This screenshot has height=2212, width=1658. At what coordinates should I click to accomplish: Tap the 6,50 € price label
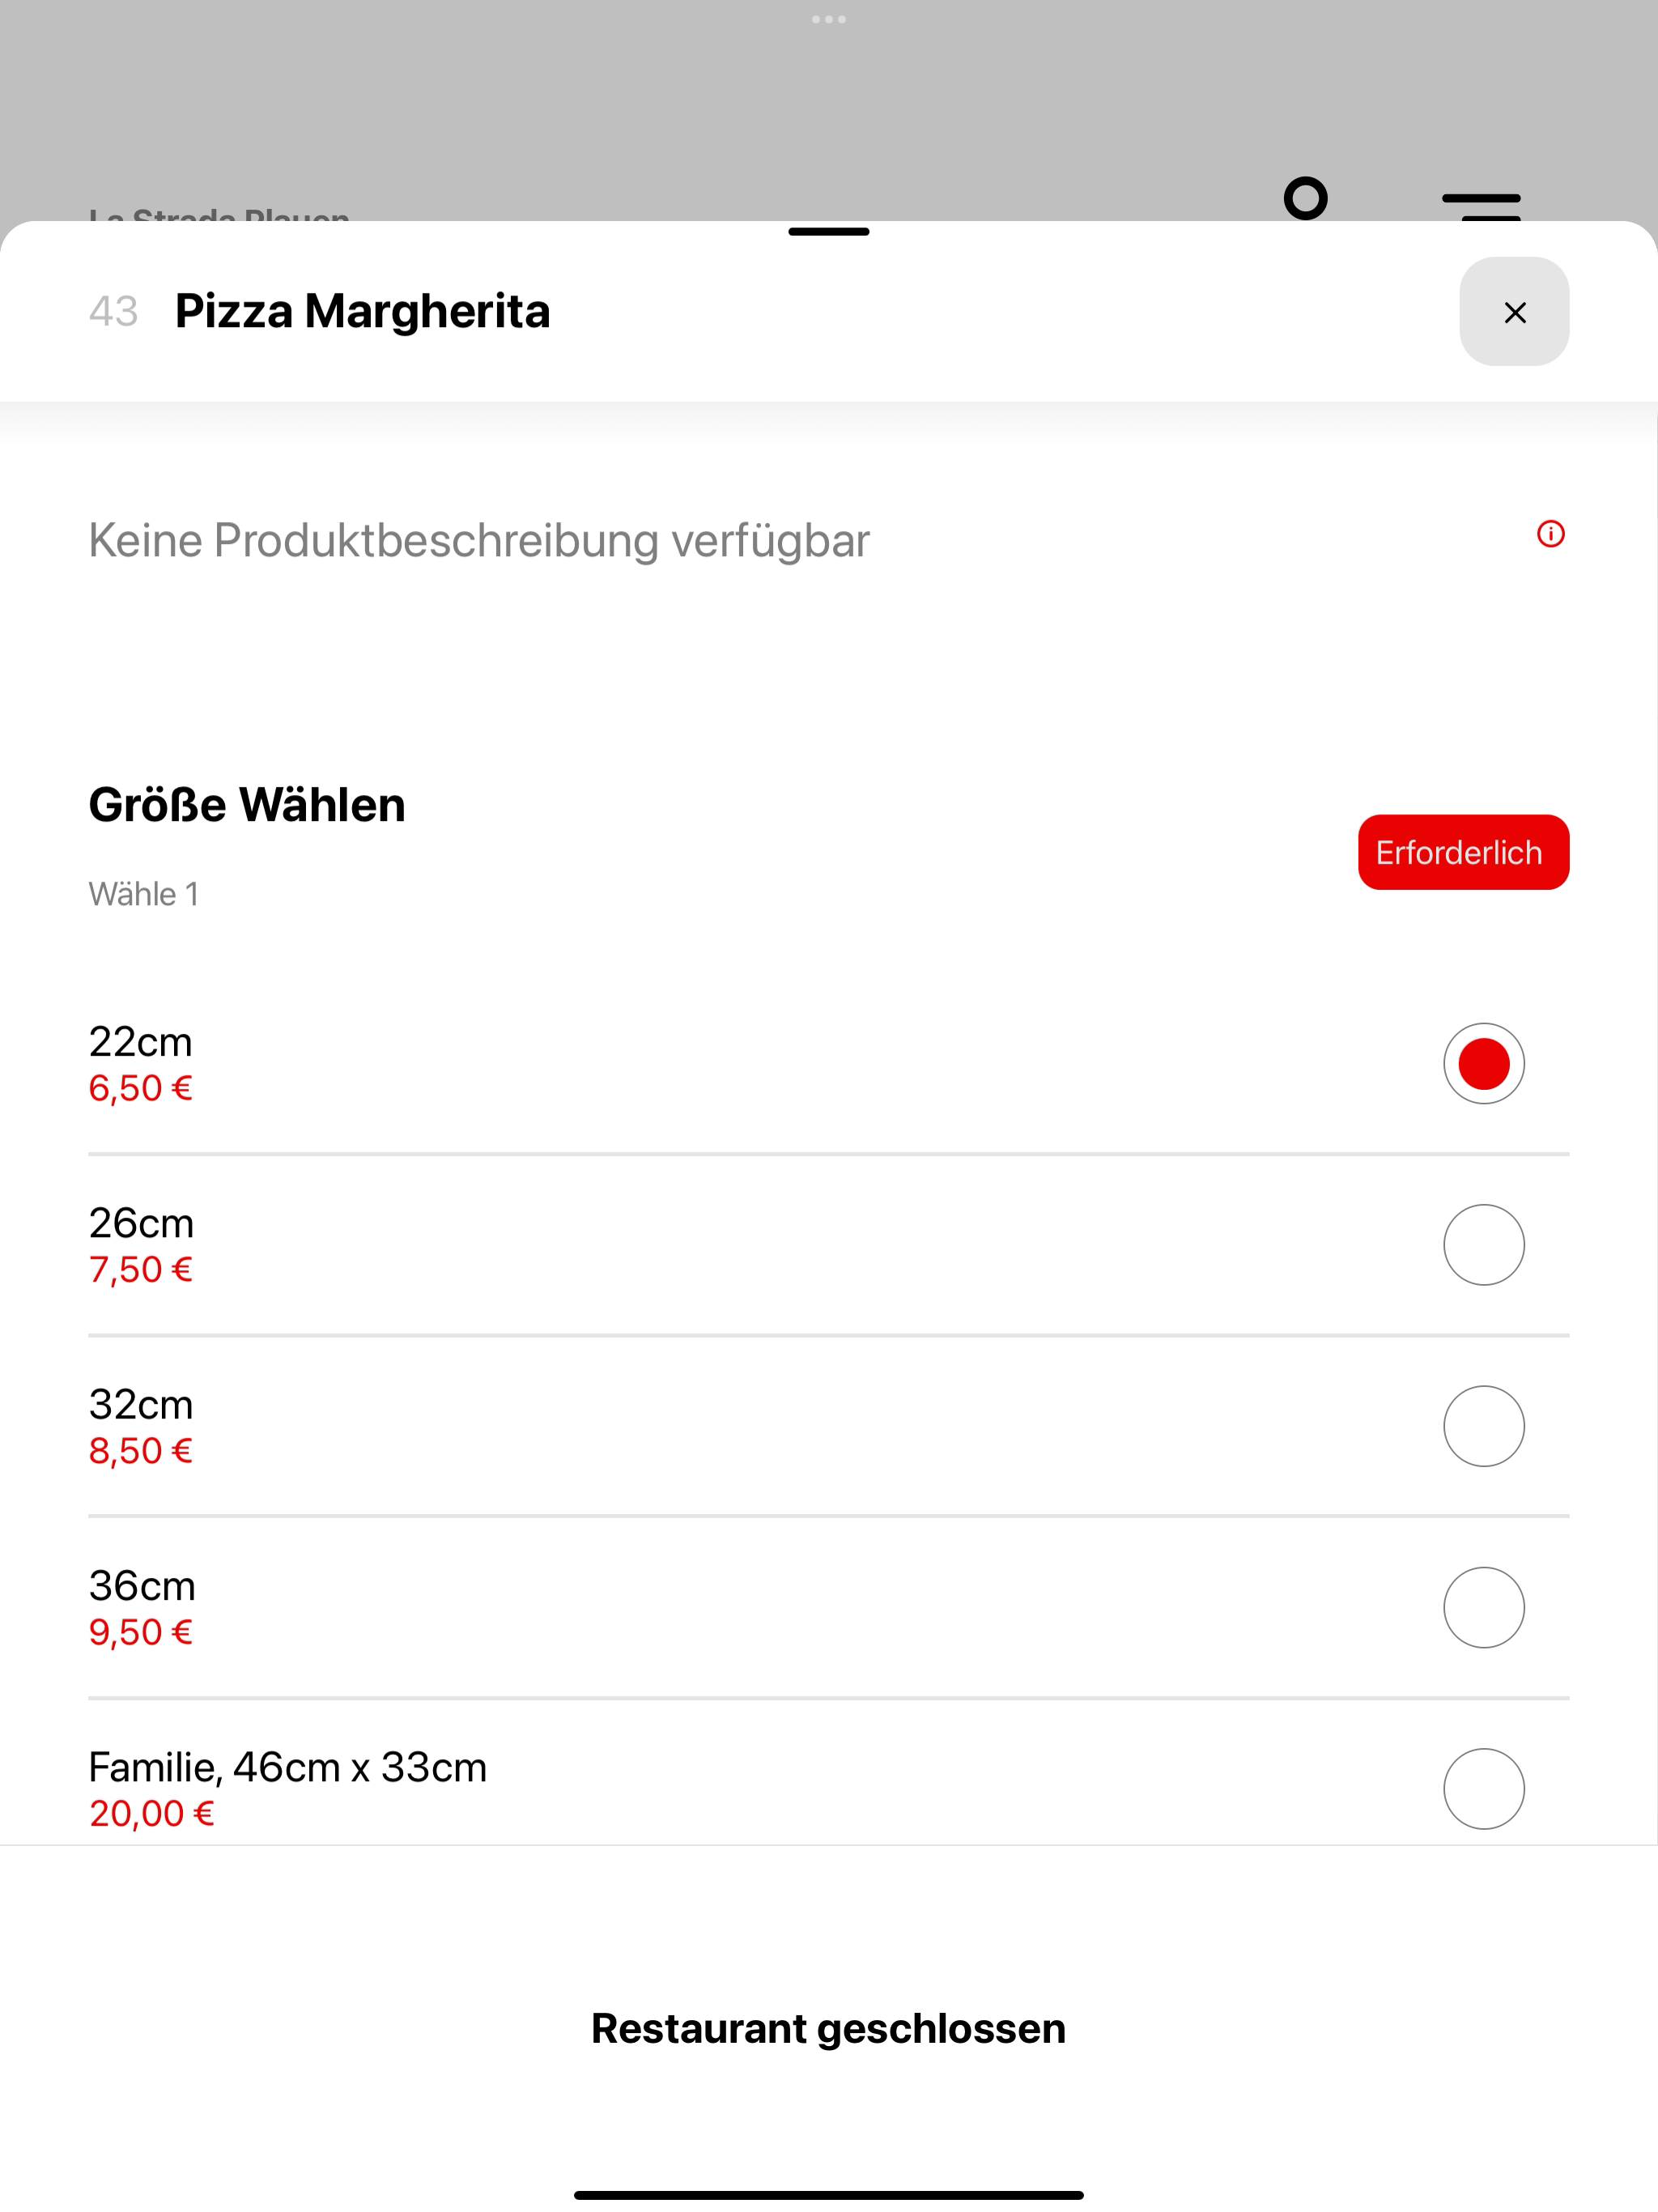[x=141, y=1088]
